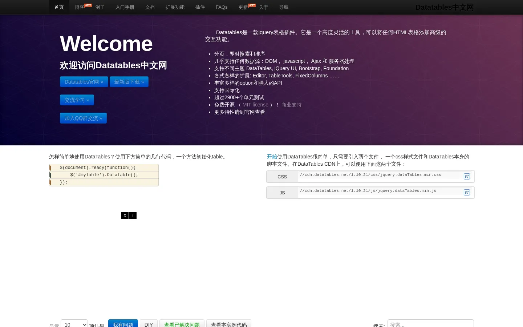Open 关于 menu item
Image resolution: width=523 pixels, height=327 pixels.
264,7
